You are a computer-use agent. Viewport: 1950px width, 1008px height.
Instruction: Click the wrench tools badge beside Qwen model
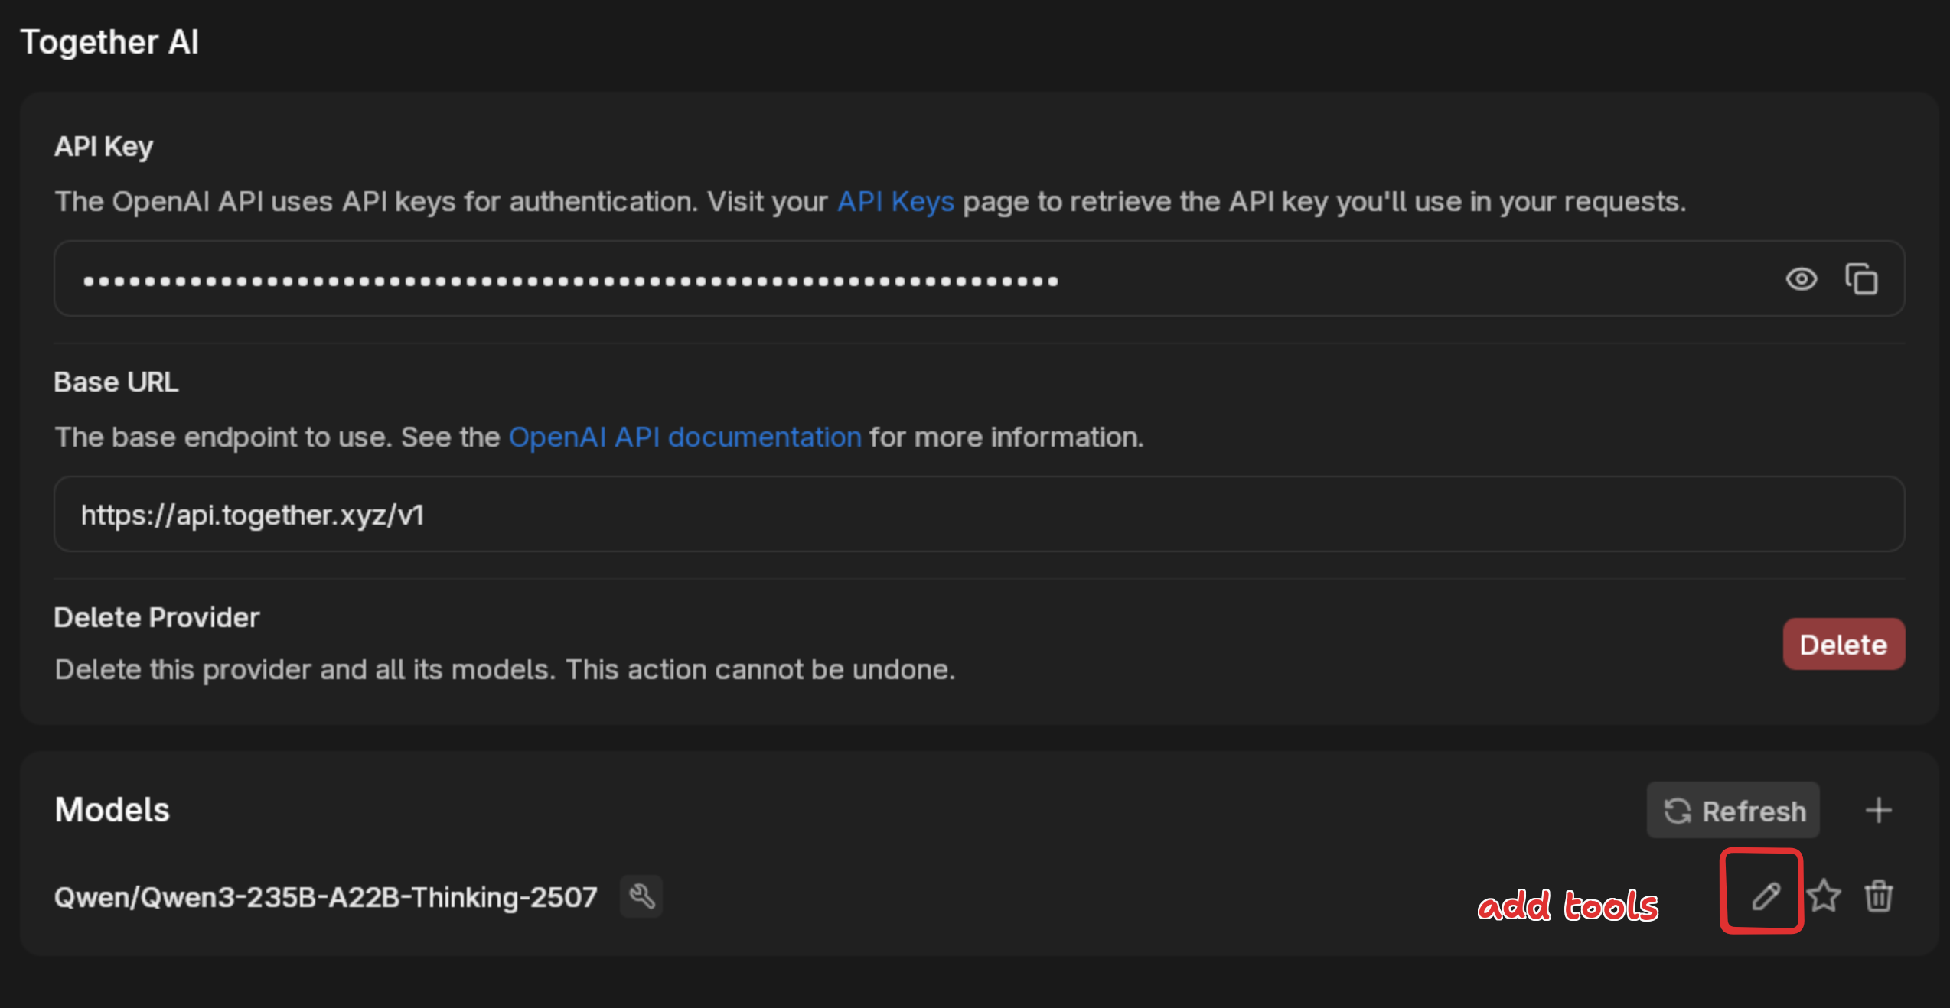[641, 896]
